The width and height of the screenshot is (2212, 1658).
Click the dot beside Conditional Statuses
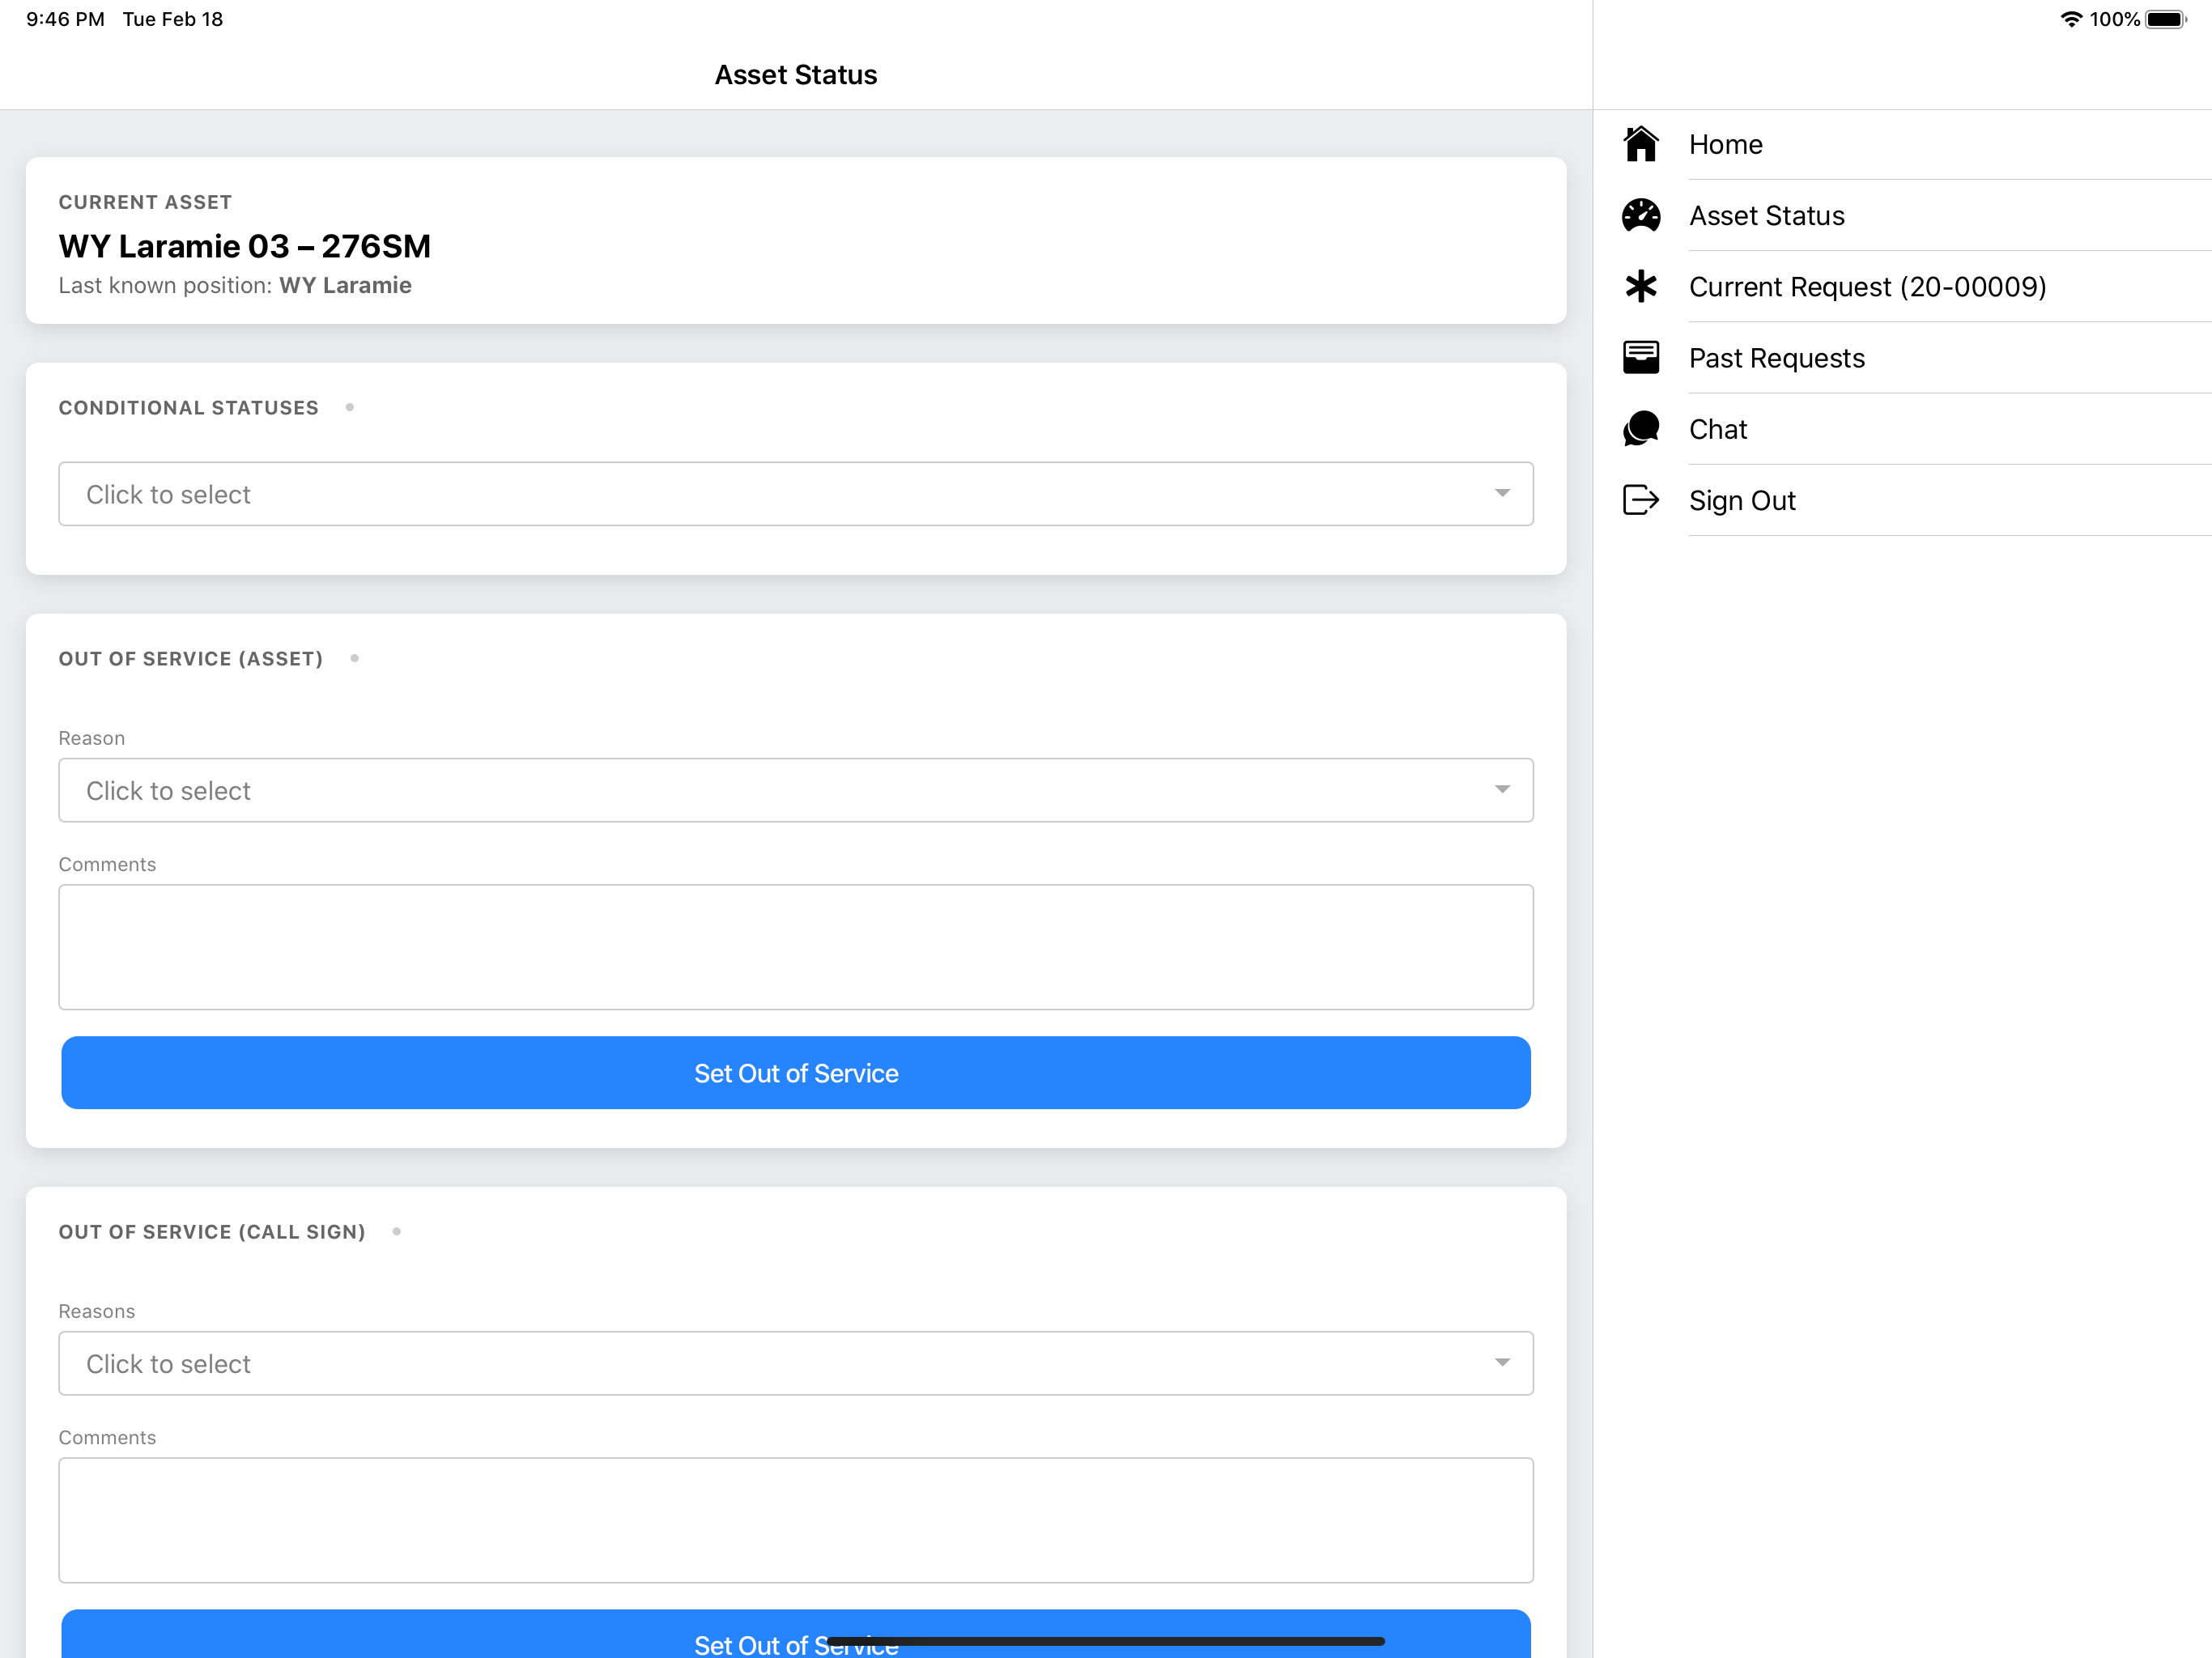pyautogui.click(x=349, y=407)
